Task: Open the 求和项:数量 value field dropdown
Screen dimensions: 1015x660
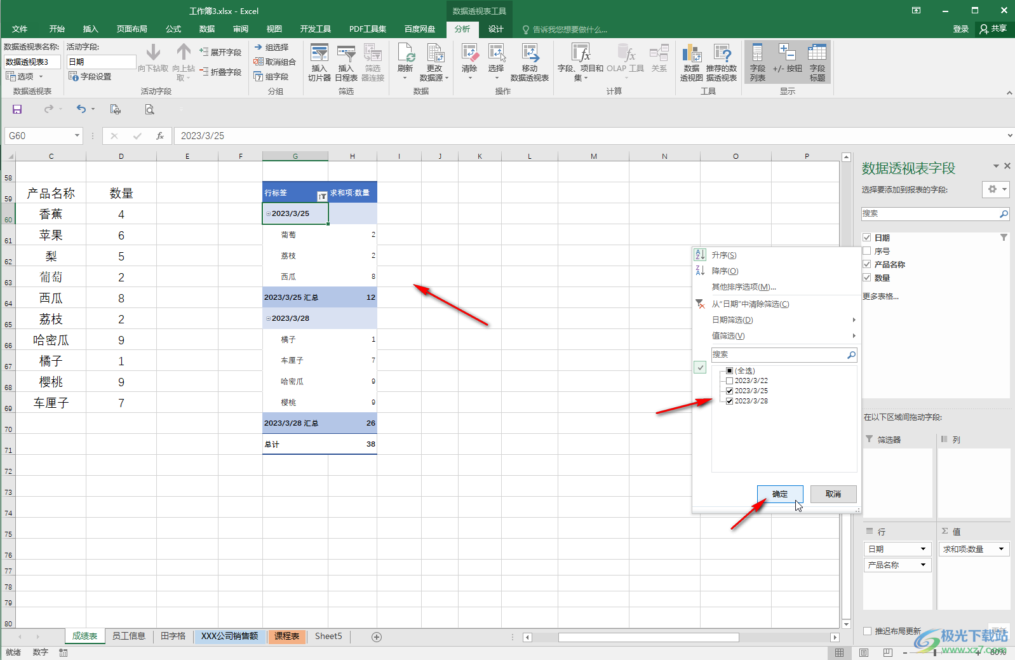Action: [1002, 549]
